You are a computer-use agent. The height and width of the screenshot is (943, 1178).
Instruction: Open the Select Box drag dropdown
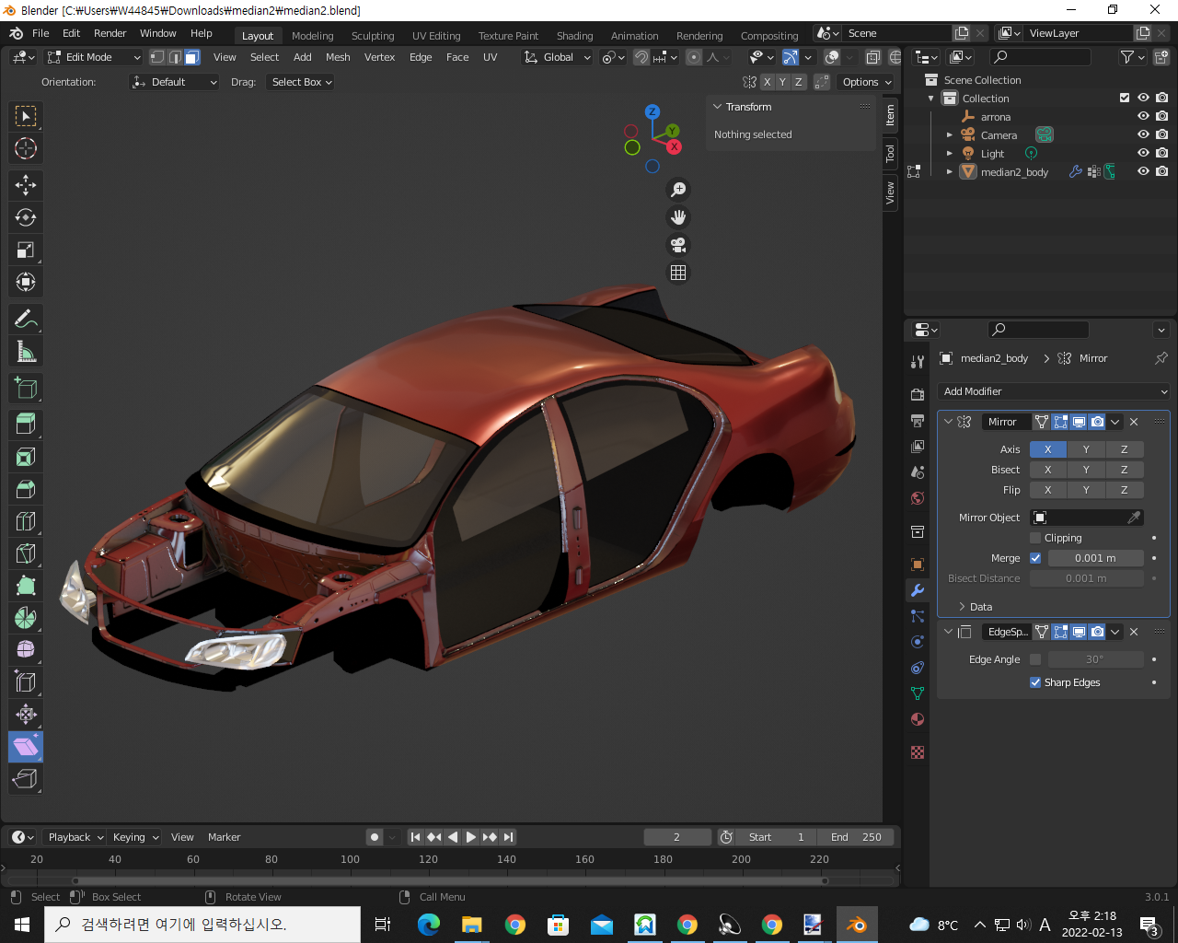(x=301, y=82)
